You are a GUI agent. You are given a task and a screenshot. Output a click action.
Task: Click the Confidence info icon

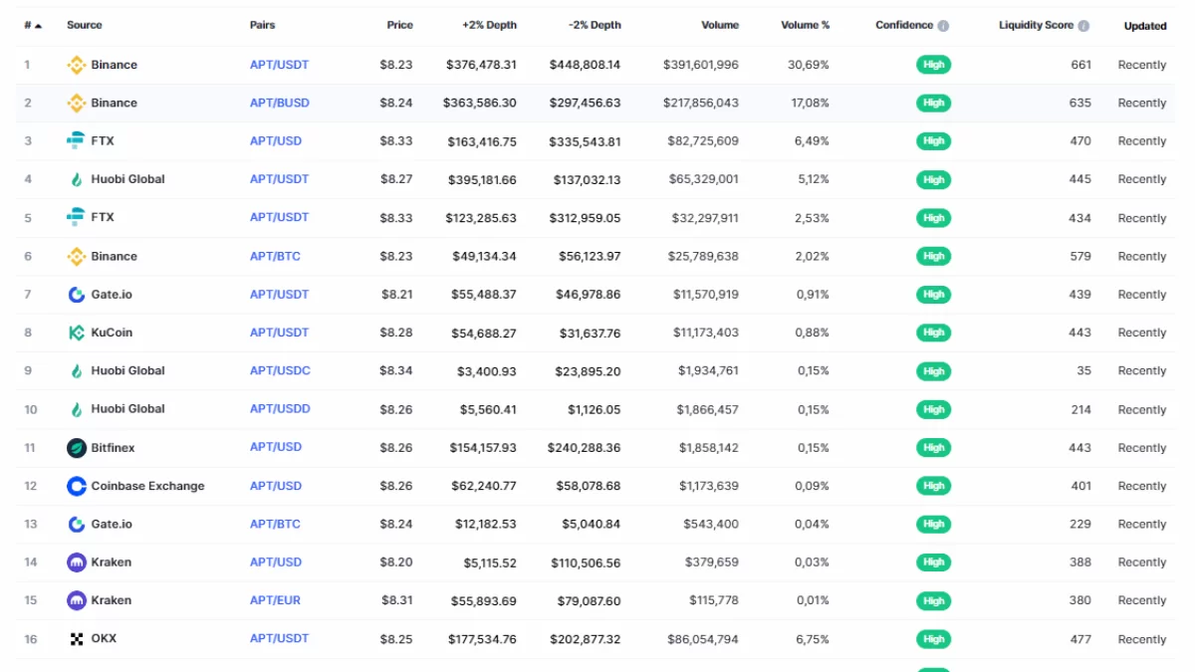click(943, 26)
